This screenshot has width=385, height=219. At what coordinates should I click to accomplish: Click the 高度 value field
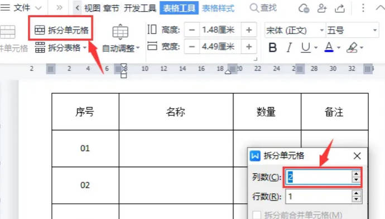pyautogui.click(x=220, y=30)
